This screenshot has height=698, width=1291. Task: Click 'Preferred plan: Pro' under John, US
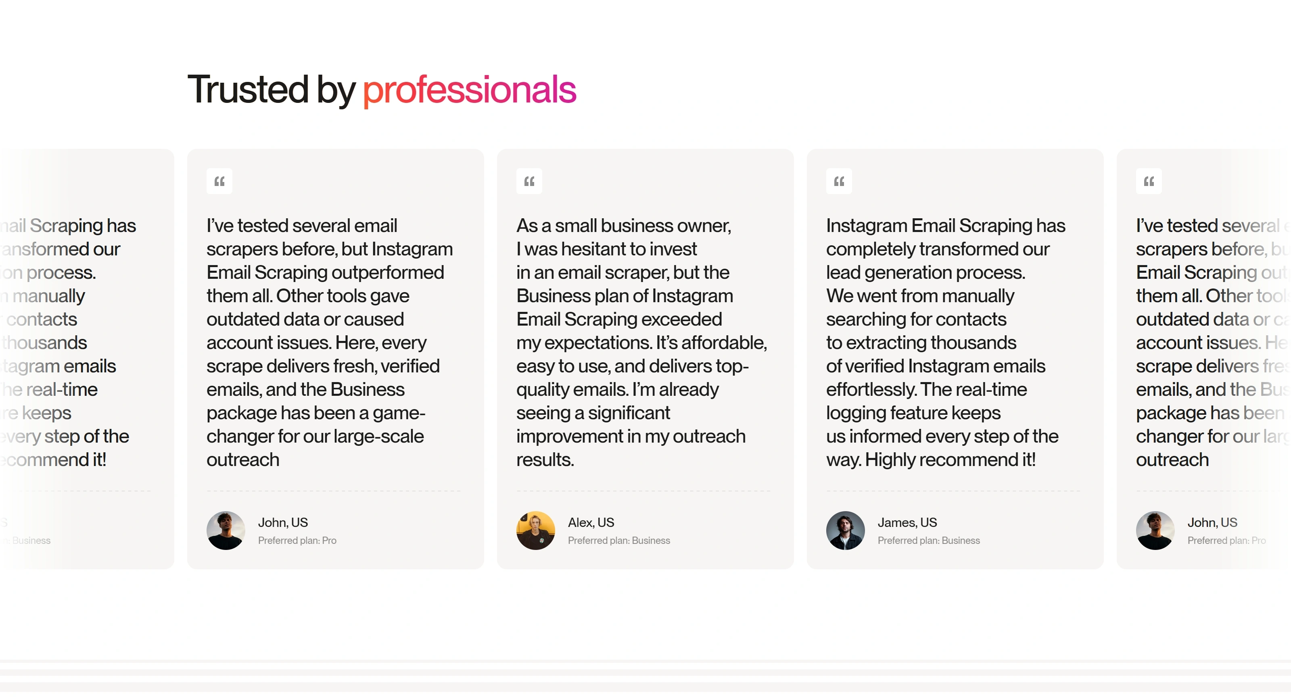point(297,540)
